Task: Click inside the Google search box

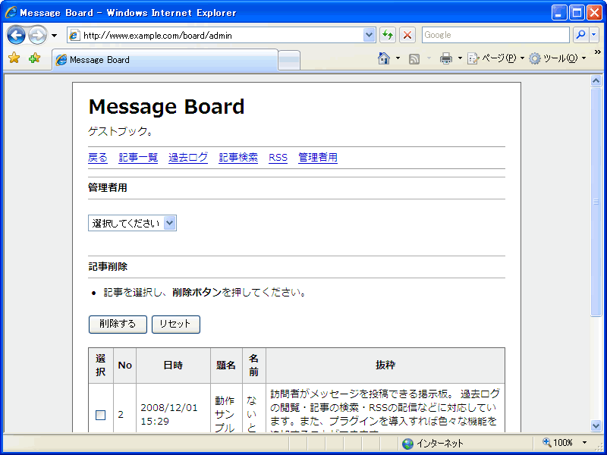Action: tap(495, 35)
